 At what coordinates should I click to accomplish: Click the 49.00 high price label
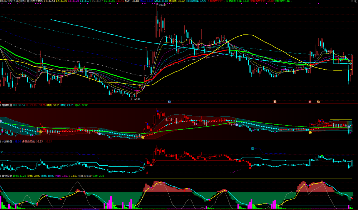click(162, 5)
